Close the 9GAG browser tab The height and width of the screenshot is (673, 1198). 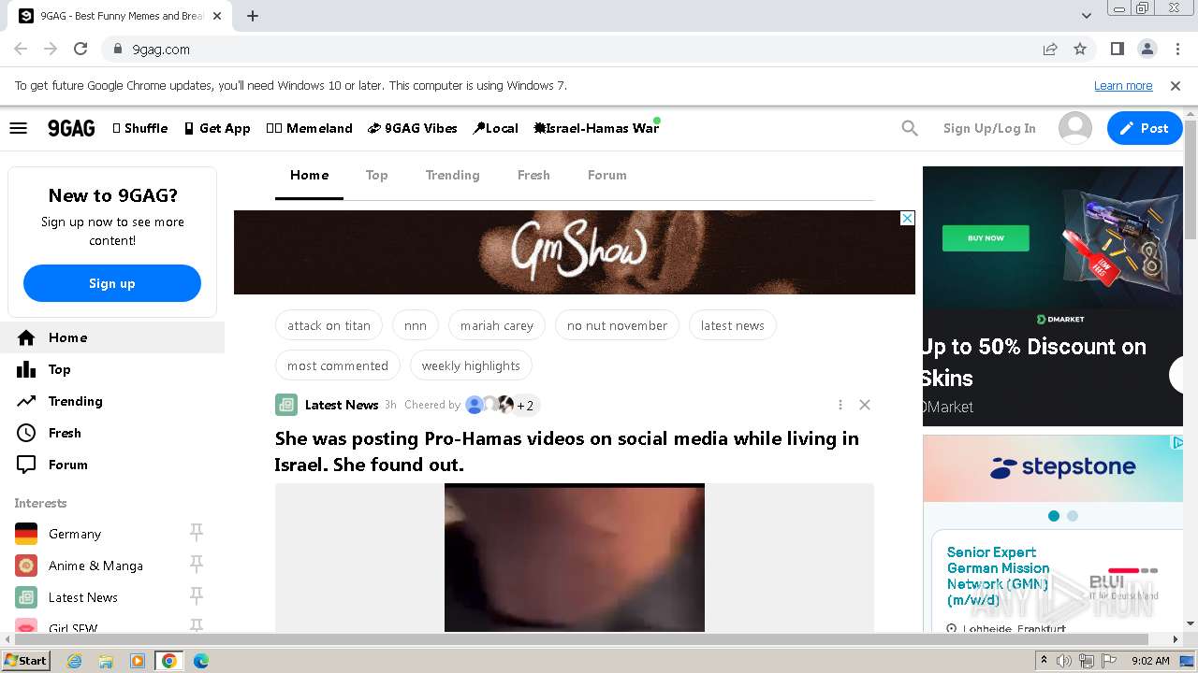(x=217, y=16)
